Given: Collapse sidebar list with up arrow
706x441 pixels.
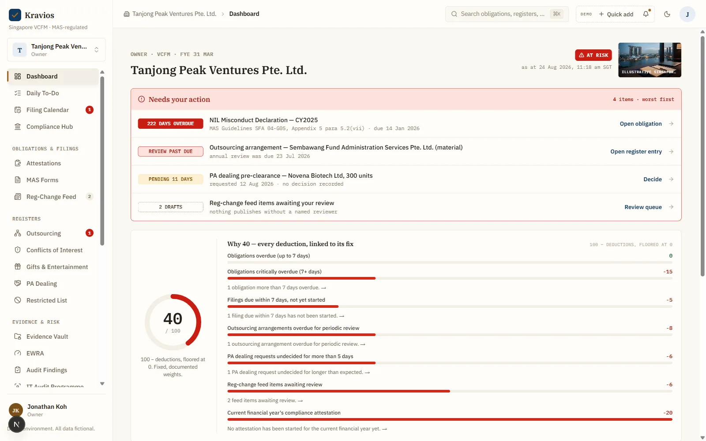Looking at the screenshot, I should click(x=102, y=72).
